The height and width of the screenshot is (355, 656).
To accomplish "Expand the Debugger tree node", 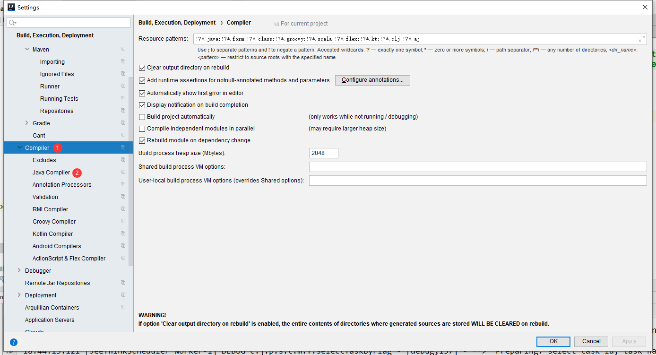I will 19,270.
